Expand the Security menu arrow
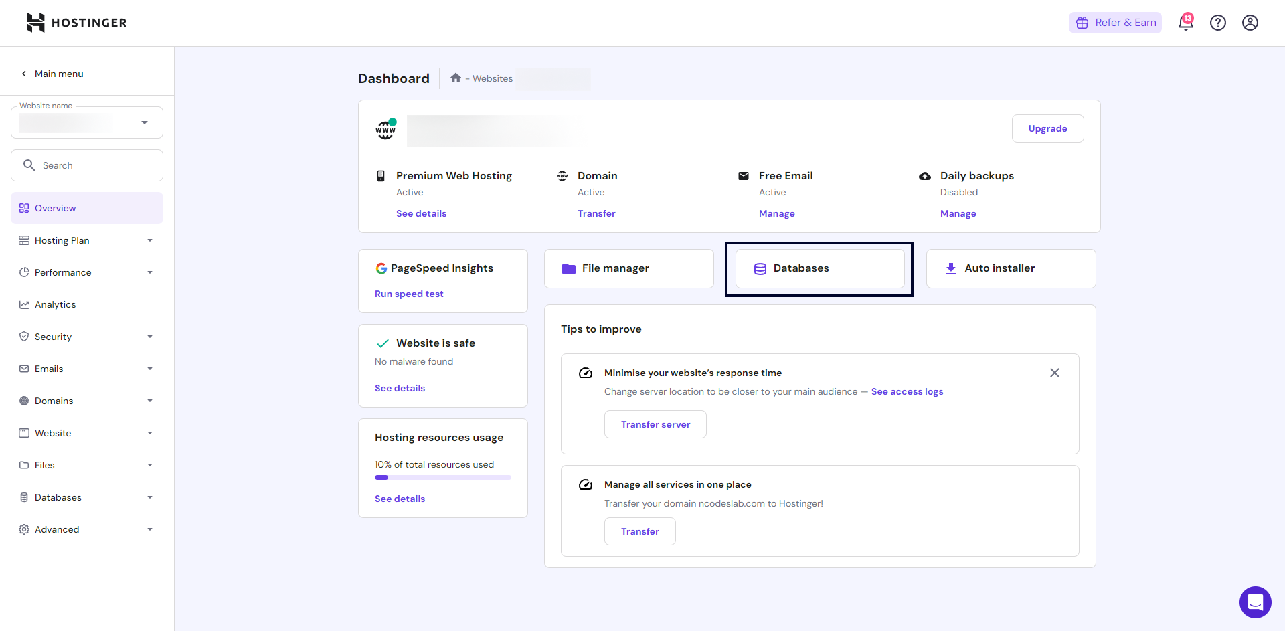The height and width of the screenshot is (631, 1285). [150, 337]
